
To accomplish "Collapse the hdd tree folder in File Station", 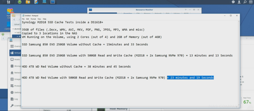I will [x=15, y=33].
